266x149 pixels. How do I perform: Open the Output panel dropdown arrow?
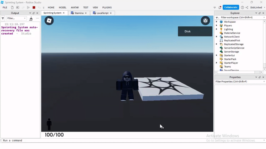tap(30, 13)
